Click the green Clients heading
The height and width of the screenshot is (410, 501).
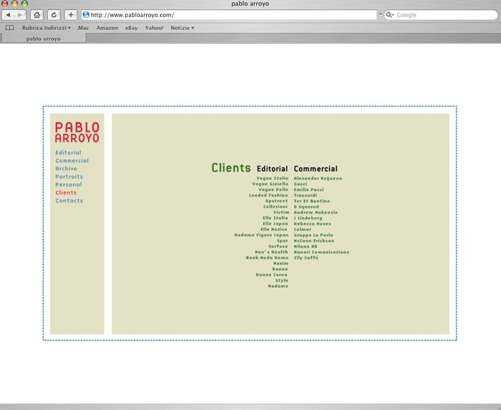tap(231, 167)
